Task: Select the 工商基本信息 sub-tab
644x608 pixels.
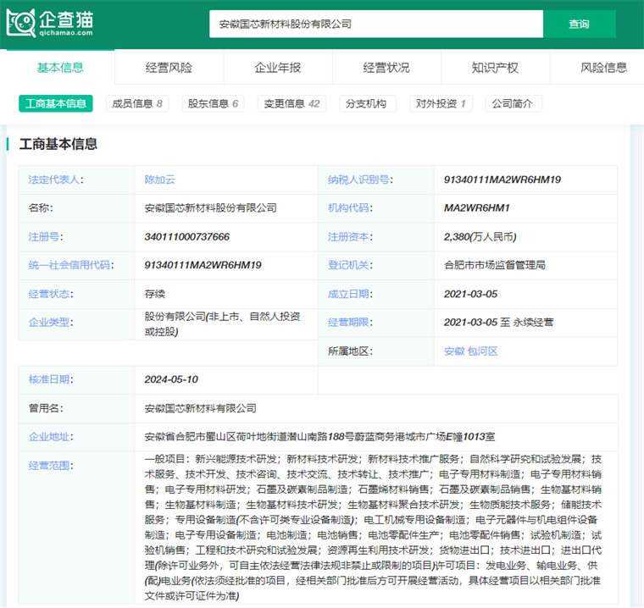Action: 56,103
